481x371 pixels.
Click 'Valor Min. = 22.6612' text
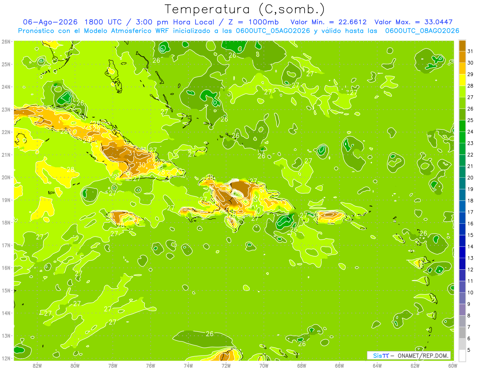tap(328, 22)
